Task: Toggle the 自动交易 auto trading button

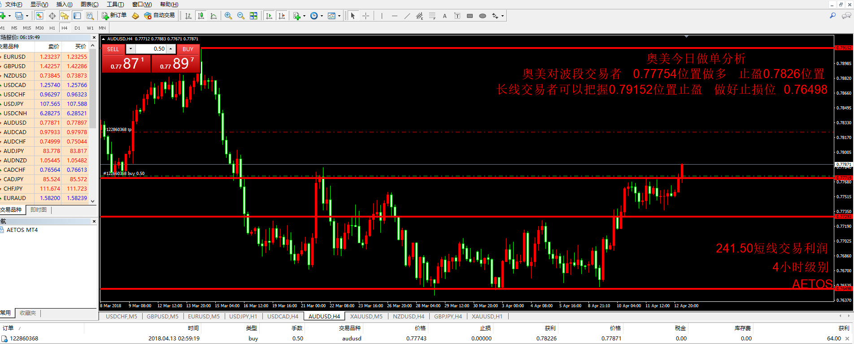Action: 159,16
